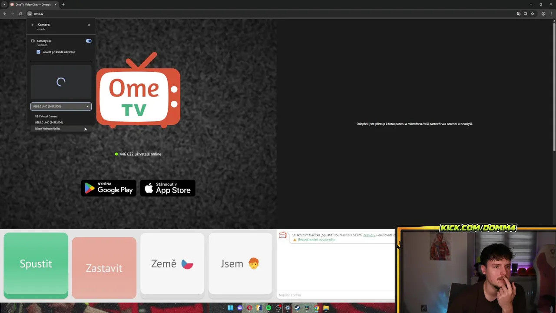Viewport: 556px width, 313px height.
Task: Choose USB3.0 UHD (34562130) in list
Action: pyautogui.click(x=61, y=123)
